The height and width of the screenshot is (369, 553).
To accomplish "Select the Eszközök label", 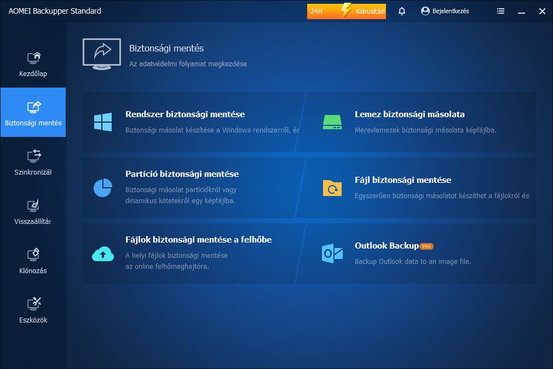I will click(33, 320).
